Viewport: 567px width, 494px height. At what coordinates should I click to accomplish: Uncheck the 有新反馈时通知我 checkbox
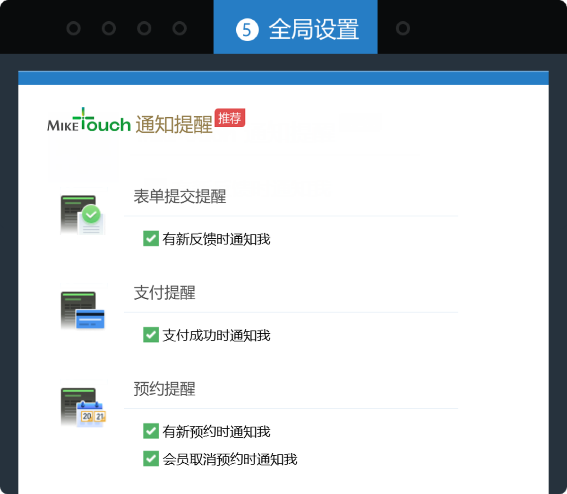click(151, 239)
